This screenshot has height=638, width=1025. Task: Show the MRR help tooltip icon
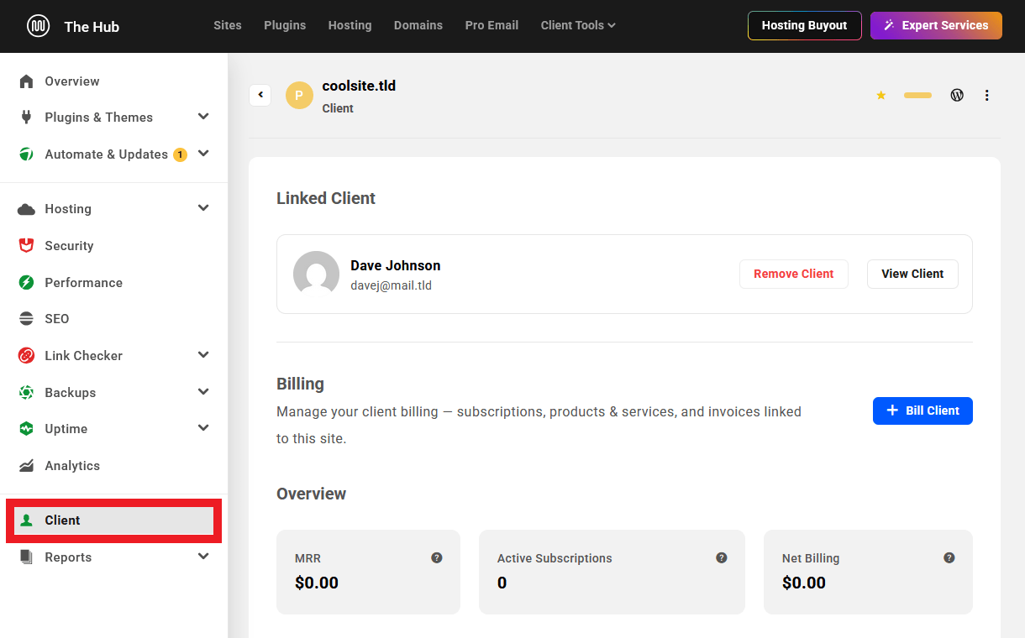(437, 557)
